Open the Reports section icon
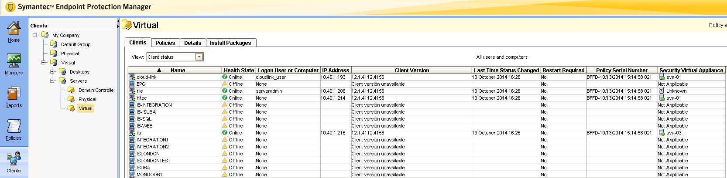Image resolution: width=727 pixels, height=178 pixels. point(14,94)
